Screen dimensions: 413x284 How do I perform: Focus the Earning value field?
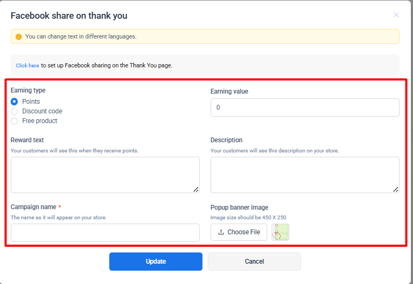pos(304,108)
